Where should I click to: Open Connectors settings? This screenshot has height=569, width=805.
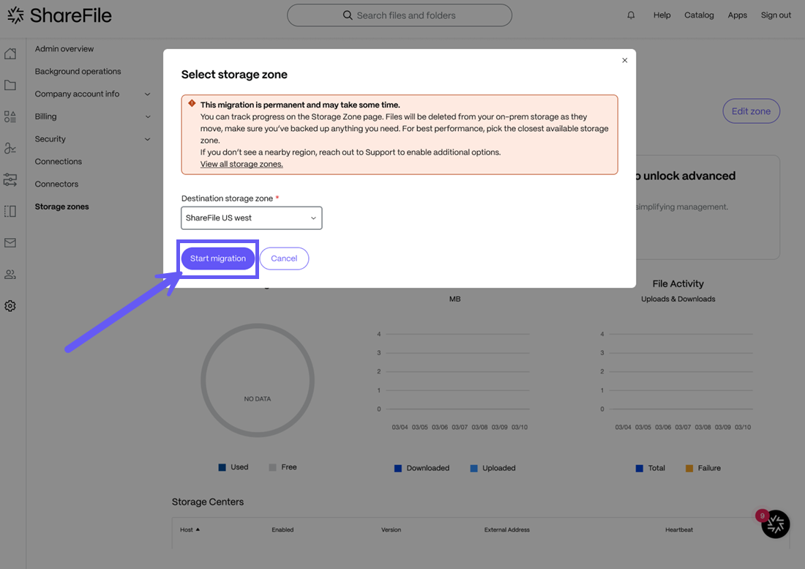pos(56,184)
